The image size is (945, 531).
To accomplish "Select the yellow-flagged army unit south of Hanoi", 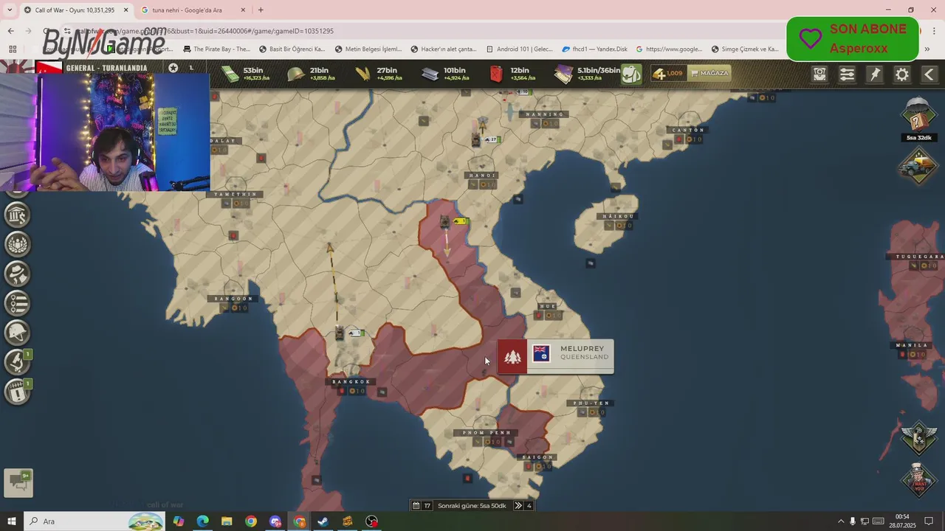I will coord(444,222).
